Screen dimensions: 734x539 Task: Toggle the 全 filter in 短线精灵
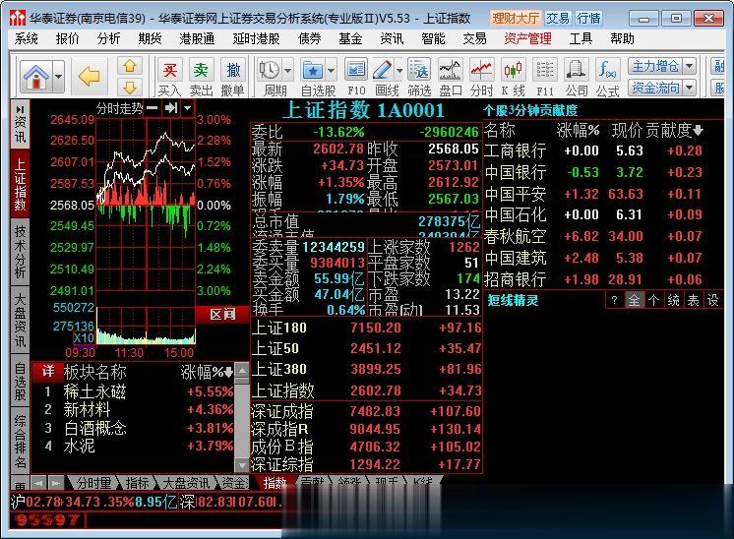[634, 300]
